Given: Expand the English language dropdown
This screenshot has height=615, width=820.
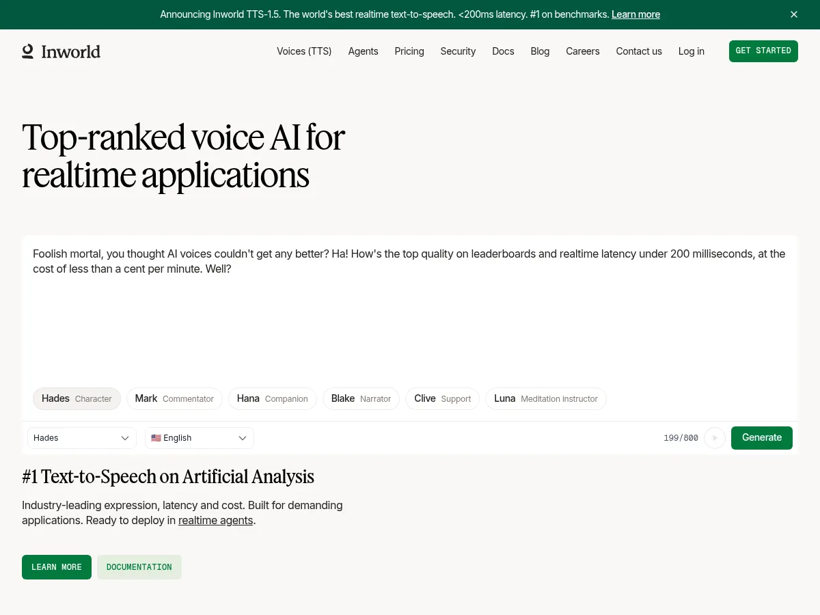Looking at the screenshot, I should 199,438.
